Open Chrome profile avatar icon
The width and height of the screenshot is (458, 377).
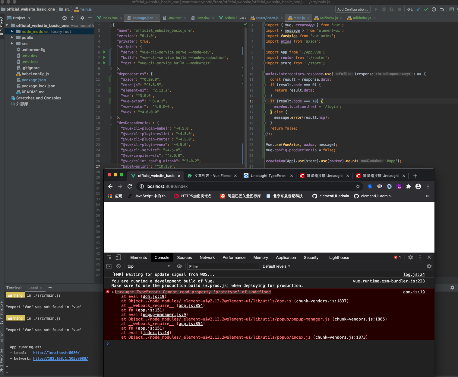[x=418, y=186]
